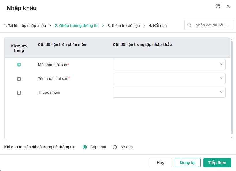Click the Nhập cột dữ liệu search field

tap(213, 25)
